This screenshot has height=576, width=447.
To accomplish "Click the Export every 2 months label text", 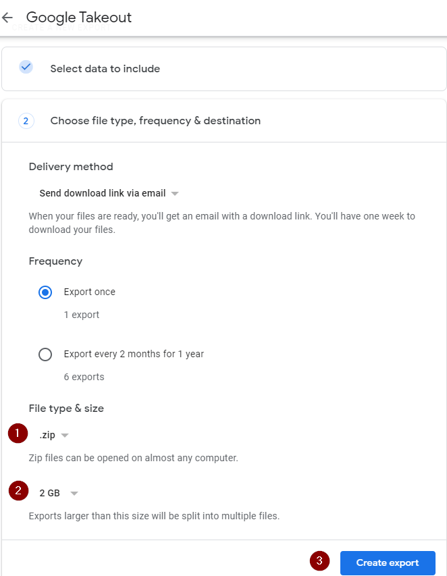I will click(134, 354).
